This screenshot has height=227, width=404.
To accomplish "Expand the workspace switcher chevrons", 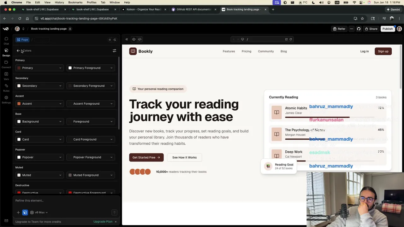I will tap(23, 29).
